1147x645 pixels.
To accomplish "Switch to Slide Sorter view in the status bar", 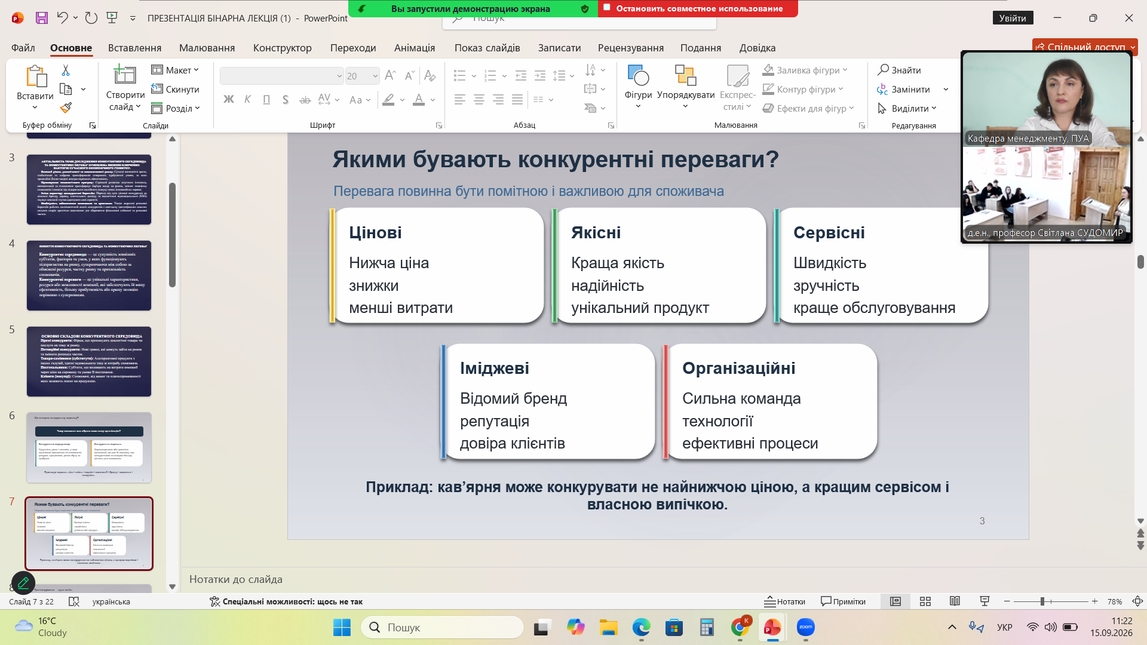I will coord(925,601).
